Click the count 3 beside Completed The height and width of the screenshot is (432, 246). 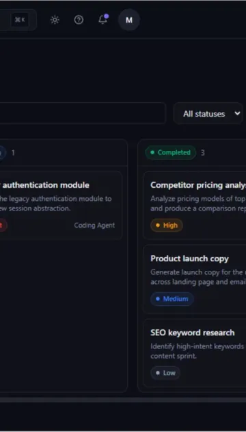(203, 153)
